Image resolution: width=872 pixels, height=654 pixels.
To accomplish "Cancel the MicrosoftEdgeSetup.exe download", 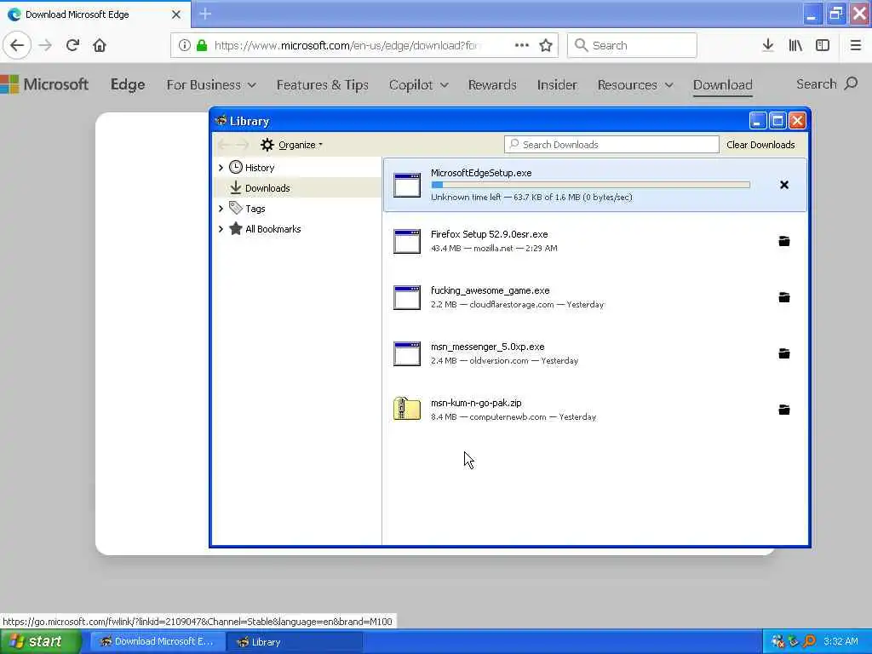I will click(x=784, y=185).
